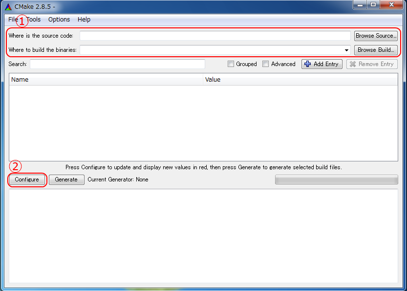Enable the Advanced checkbox

pos(265,64)
